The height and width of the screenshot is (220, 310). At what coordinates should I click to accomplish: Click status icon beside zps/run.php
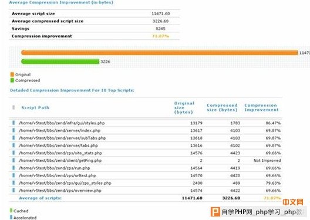[x=14, y=168]
